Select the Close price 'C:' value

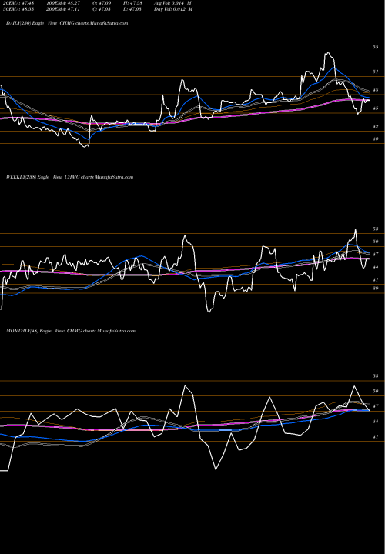102,9
